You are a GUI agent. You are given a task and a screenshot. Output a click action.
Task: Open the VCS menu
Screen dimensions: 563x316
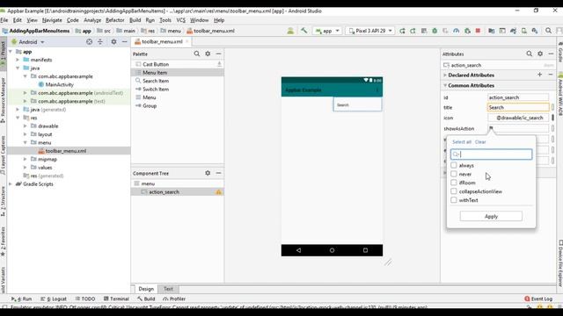click(x=180, y=20)
